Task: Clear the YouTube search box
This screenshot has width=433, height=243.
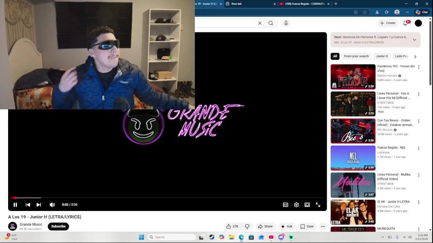Action: click(x=260, y=23)
